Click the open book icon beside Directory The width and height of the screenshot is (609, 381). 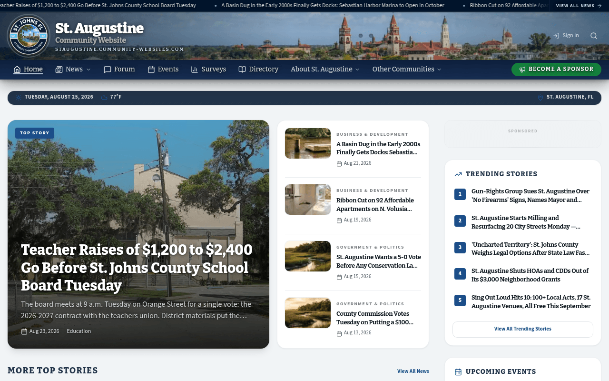(x=242, y=70)
